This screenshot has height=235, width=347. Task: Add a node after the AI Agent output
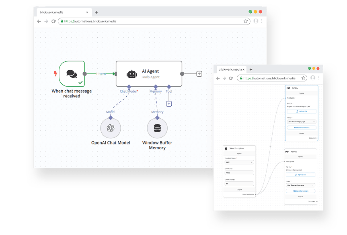pos(199,74)
